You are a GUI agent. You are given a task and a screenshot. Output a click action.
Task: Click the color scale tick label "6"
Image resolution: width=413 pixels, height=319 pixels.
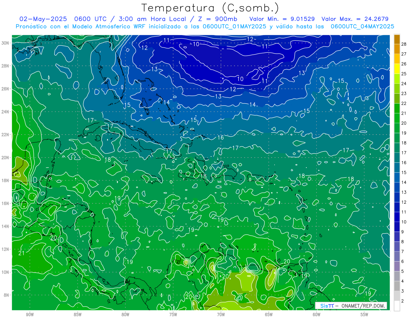click(x=403, y=262)
